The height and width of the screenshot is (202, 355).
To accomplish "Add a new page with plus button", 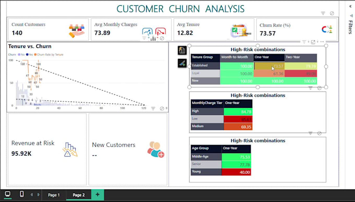I will 98,195.
